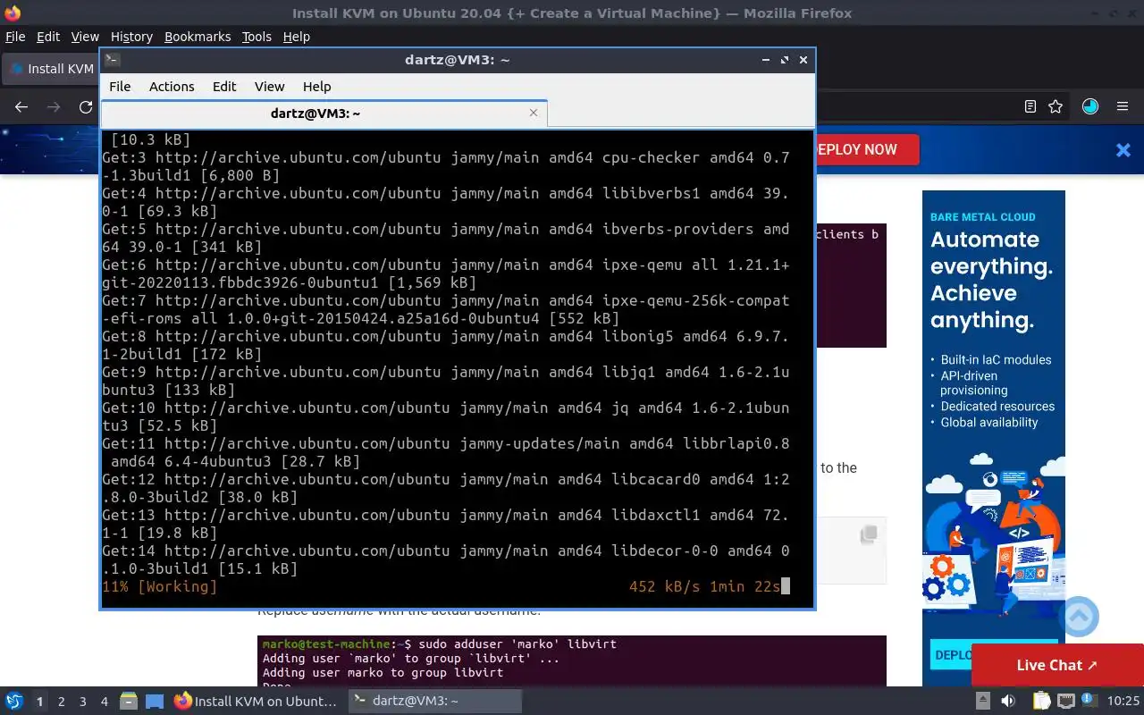Toggle Firefox reader view icon

click(1030, 106)
